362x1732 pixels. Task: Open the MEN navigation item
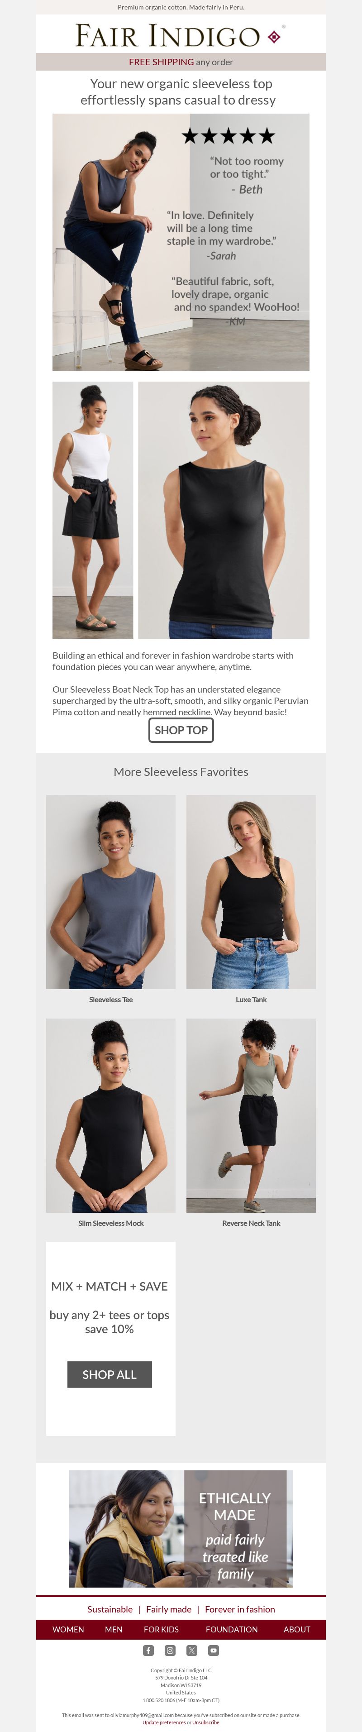coord(114,1629)
